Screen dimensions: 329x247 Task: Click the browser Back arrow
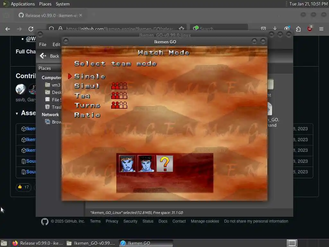8,29
